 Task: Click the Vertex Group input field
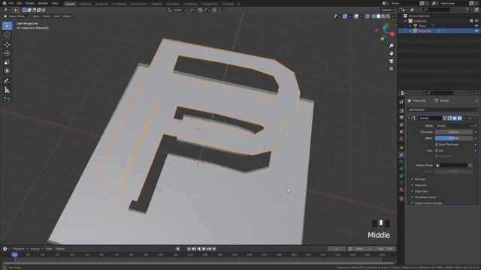[452, 165]
